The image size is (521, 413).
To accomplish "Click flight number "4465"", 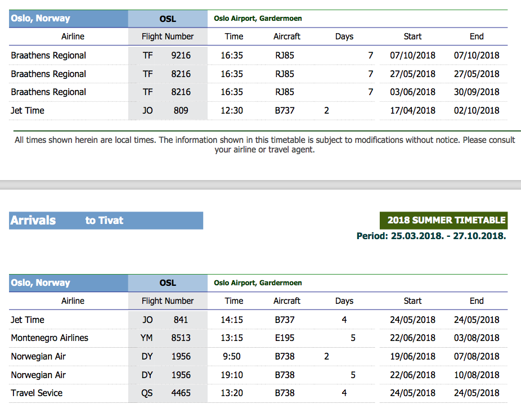I will coord(181,393).
